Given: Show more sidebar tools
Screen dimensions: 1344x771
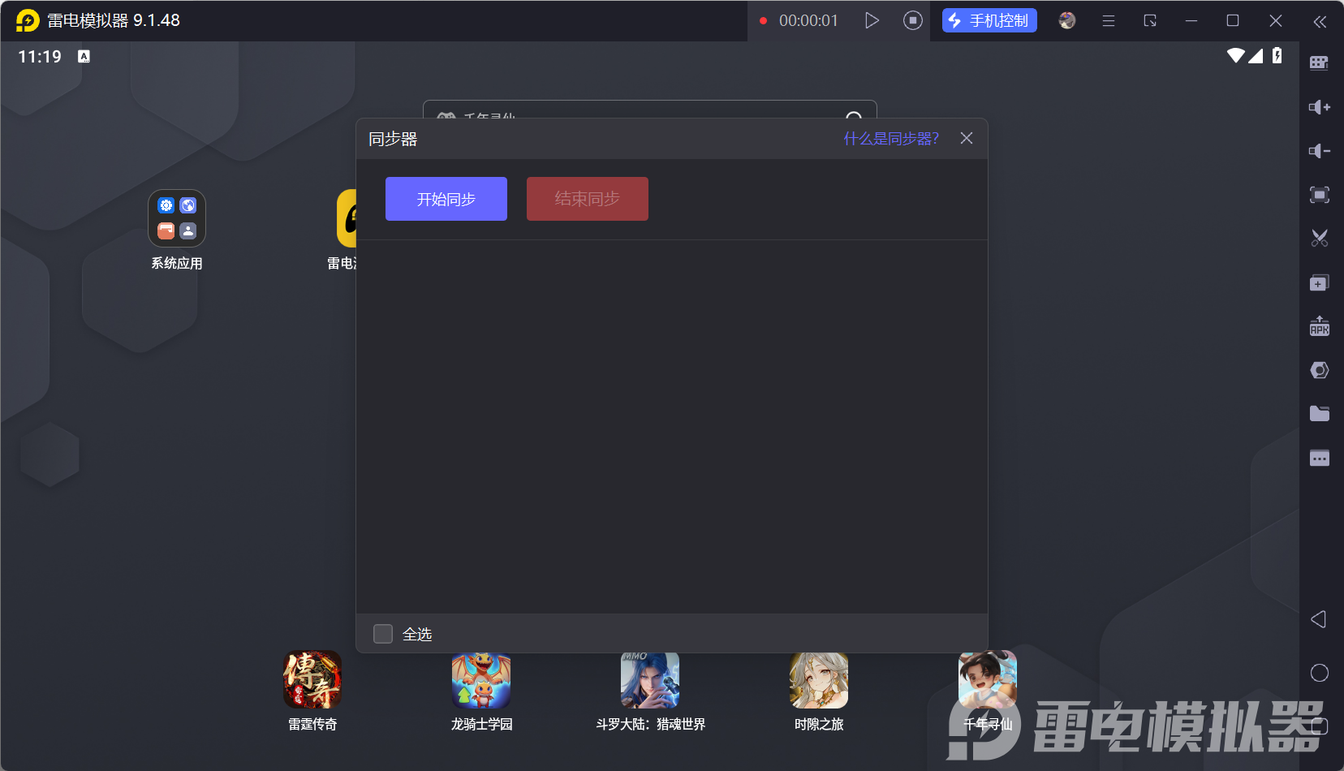Looking at the screenshot, I should pyautogui.click(x=1319, y=459).
